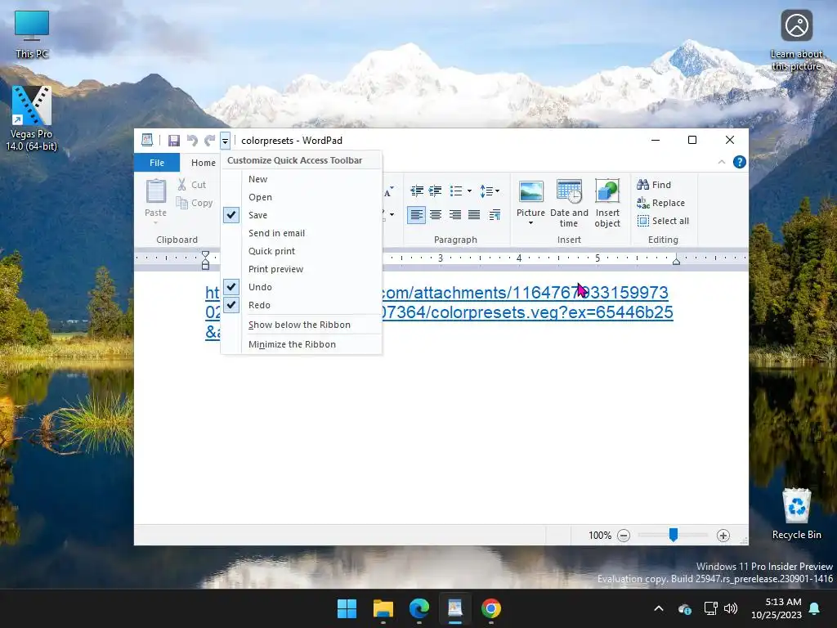
Task: Open the File tab
Action: point(157,163)
